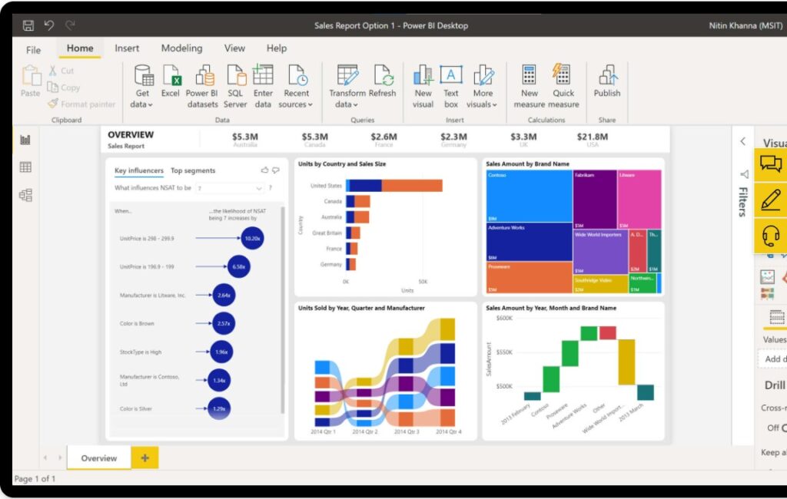Select the Contoso tile in treemap
Screen dimensions: 787x499
(529, 196)
